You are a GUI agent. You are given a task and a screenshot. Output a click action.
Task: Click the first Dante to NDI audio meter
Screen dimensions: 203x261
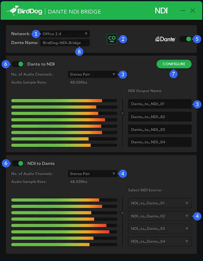click(x=64, y=101)
